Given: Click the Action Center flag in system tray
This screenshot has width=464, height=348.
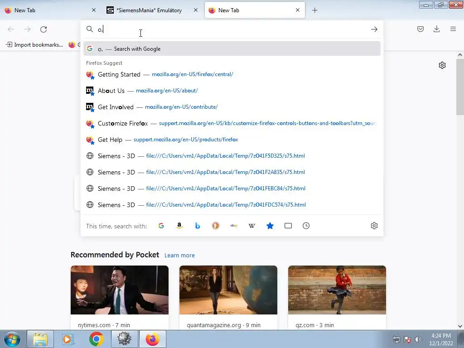Looking at the screenshot, I should [x=407, y=339].
